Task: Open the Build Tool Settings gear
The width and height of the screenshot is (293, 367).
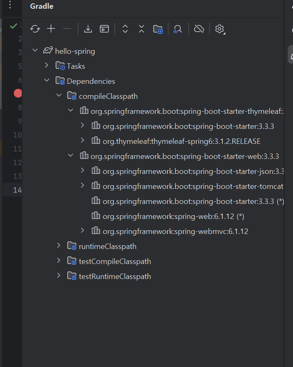Action: pyautogui.click(x=220, y=29)
